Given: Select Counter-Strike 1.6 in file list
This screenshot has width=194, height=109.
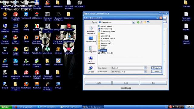Looking at the screenshot, I should point(106,53).
